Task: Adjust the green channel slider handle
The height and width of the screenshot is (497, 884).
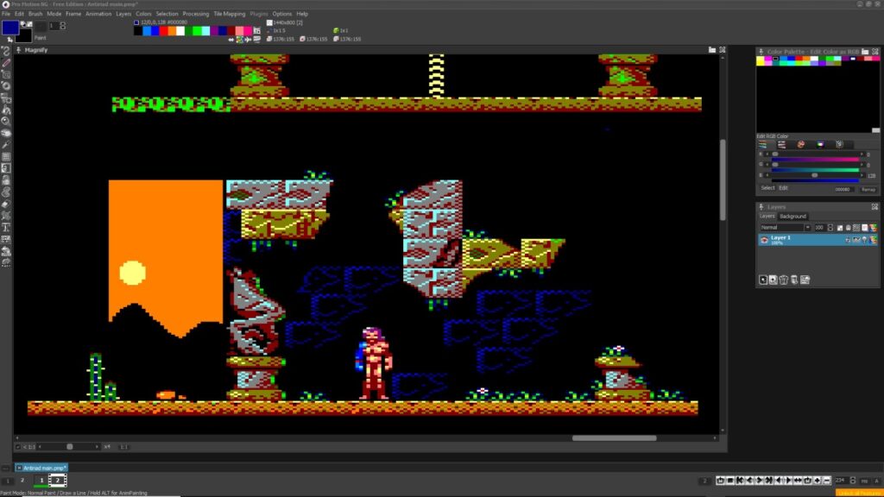Action: pos(775,165)
